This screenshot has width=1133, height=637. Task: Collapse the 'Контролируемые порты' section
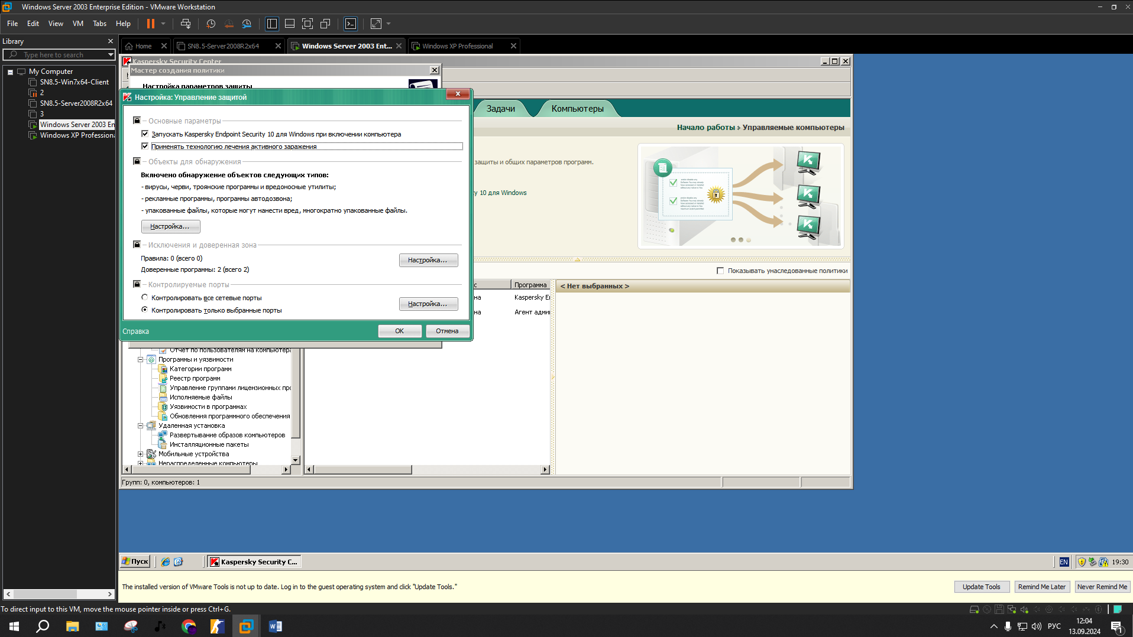click(x=137, y=284)
